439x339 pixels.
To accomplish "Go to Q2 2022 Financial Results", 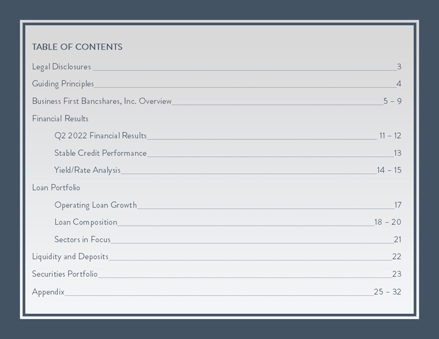I will click(100, 135).
